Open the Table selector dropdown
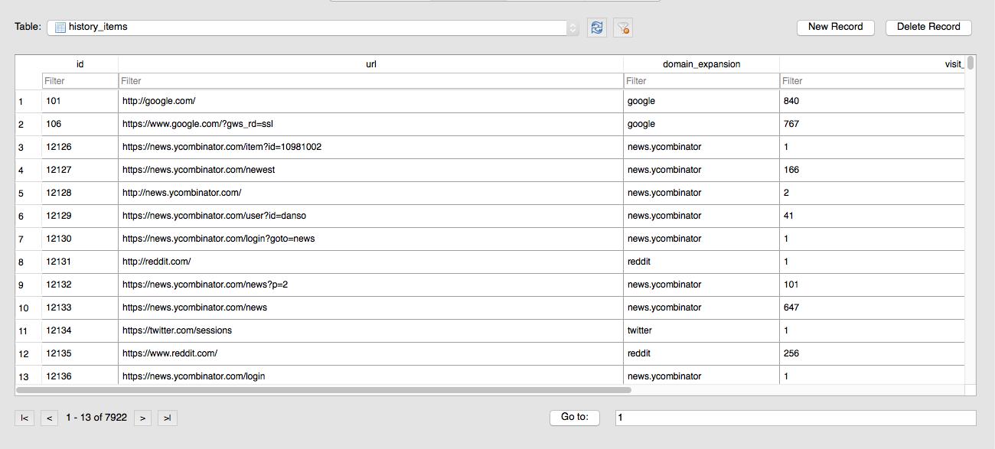Viewport: 995px width, 449px height. [x=312, y=28]
